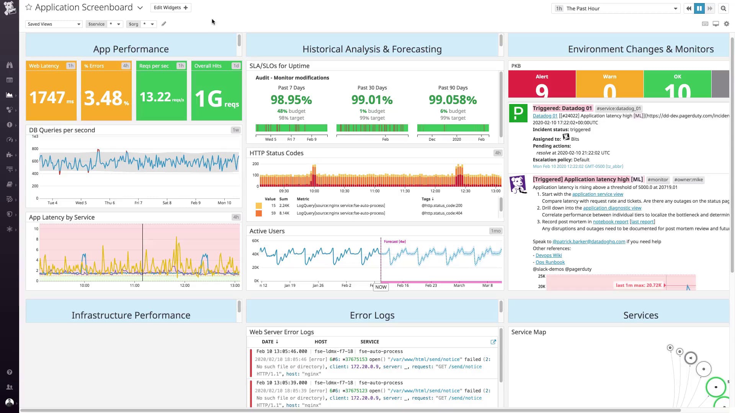Pause live dashboard updates
Viewport: 735px width, 413px height.
point(699,8)
